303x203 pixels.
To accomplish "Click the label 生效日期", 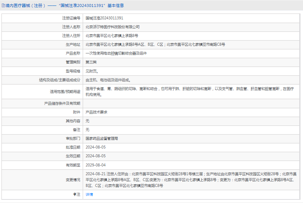I will pos(73,156).
